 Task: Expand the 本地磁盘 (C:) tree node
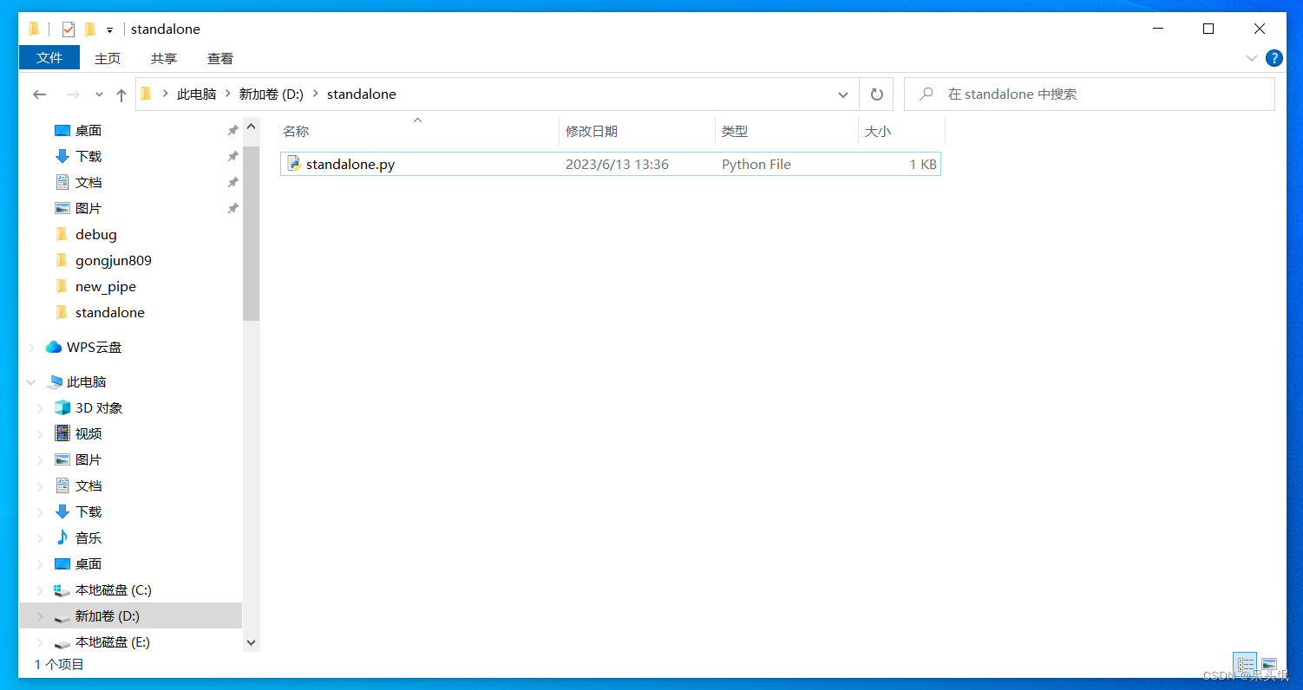click(40, 590)
